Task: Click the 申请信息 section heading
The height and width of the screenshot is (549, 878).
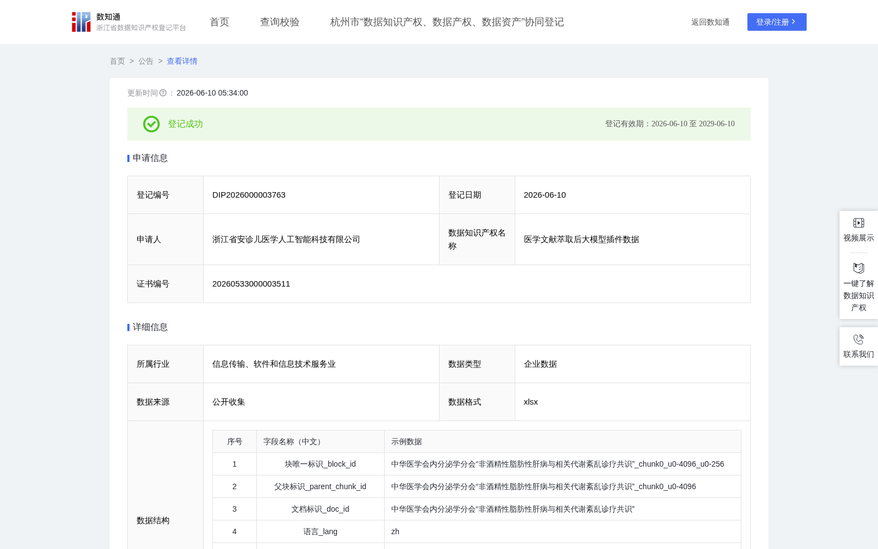Action: 150,158
